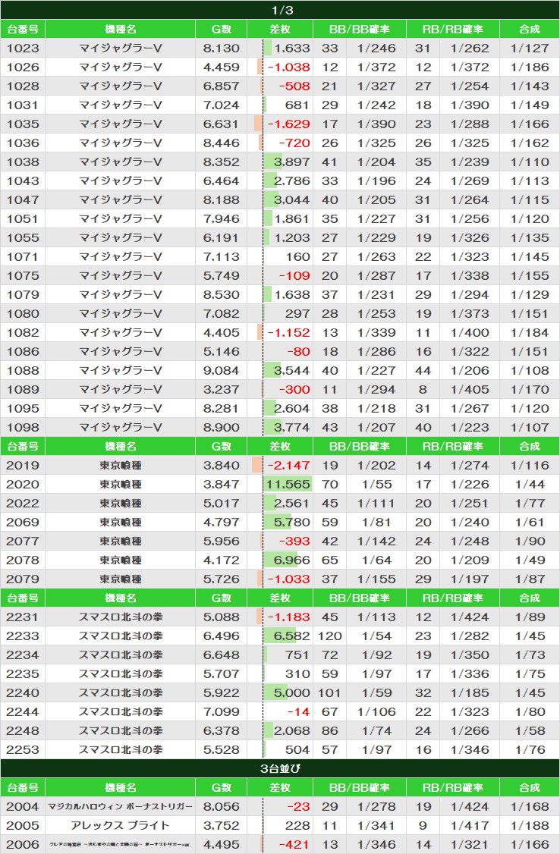Click 差枚 value -14 in row 2244
This screenshot has width=560, height=854.
pyautogui.click(x=298, y=712)
